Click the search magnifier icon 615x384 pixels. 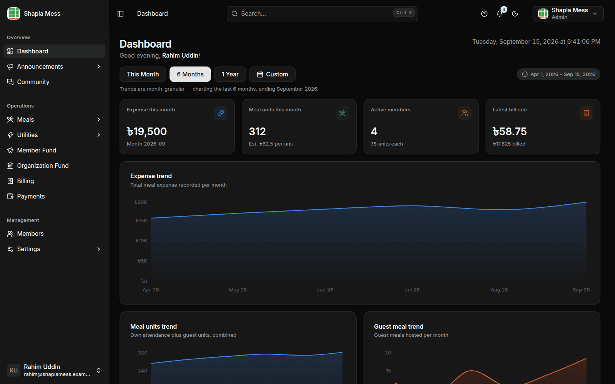tap(234, 13)
